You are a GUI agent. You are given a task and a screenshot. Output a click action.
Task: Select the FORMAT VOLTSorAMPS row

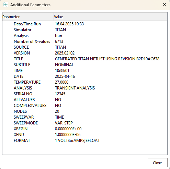pos(85,141)
